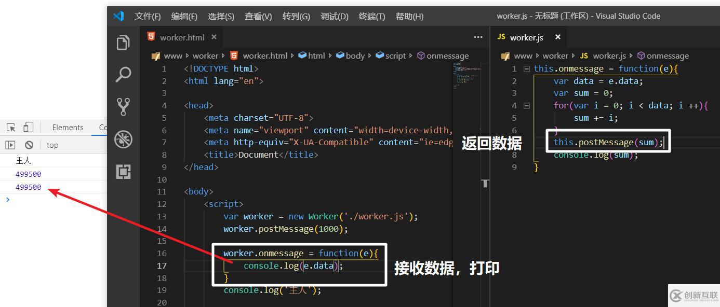Click the worker.js file breadcrumb
The image size is (720, 307).
point(609,56)
